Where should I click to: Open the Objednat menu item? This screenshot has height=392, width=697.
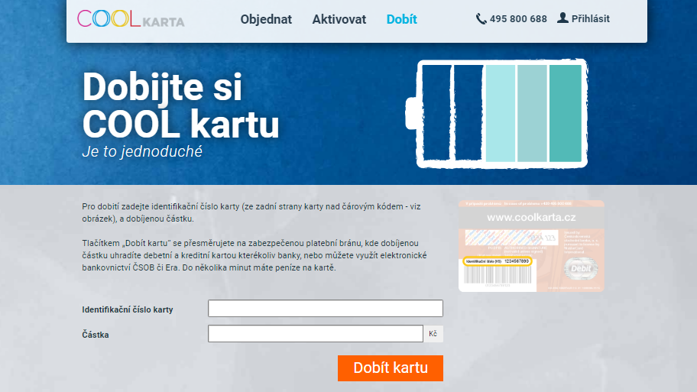[x=266, y=20]
